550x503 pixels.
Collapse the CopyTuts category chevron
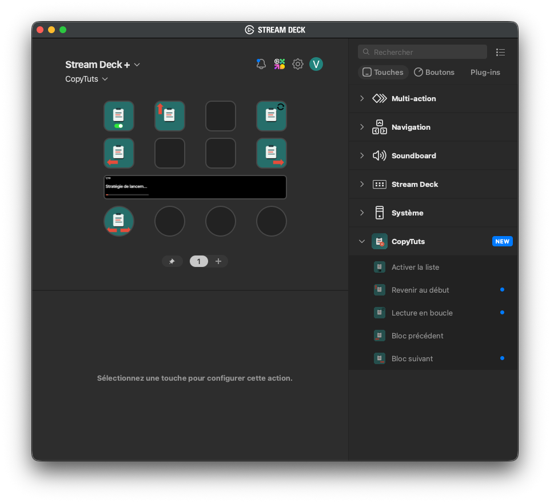point(362,241)
